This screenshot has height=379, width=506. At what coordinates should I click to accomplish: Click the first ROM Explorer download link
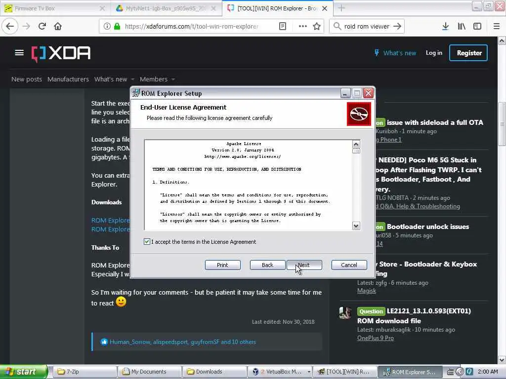click(110, 221)
